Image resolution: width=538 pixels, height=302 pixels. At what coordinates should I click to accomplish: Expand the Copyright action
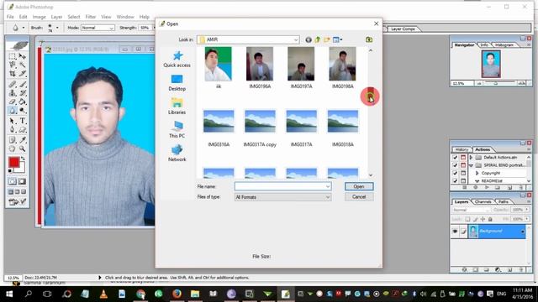pos(477,174)
